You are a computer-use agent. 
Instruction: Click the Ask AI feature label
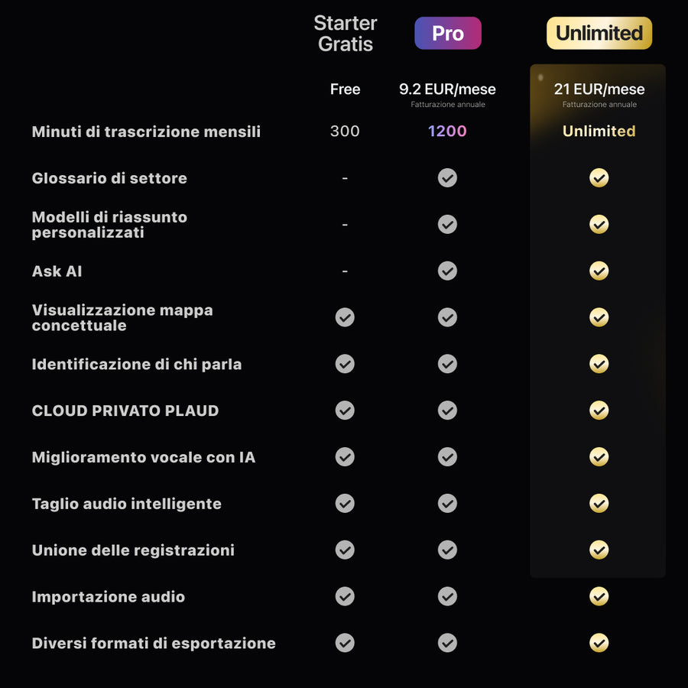[57, 271]
